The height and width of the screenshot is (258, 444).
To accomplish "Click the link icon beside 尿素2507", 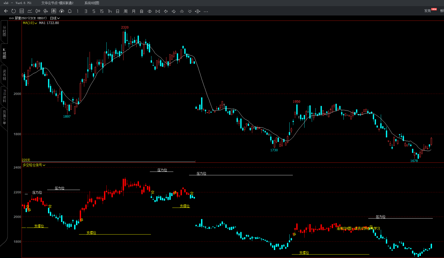I will (11, 18).
